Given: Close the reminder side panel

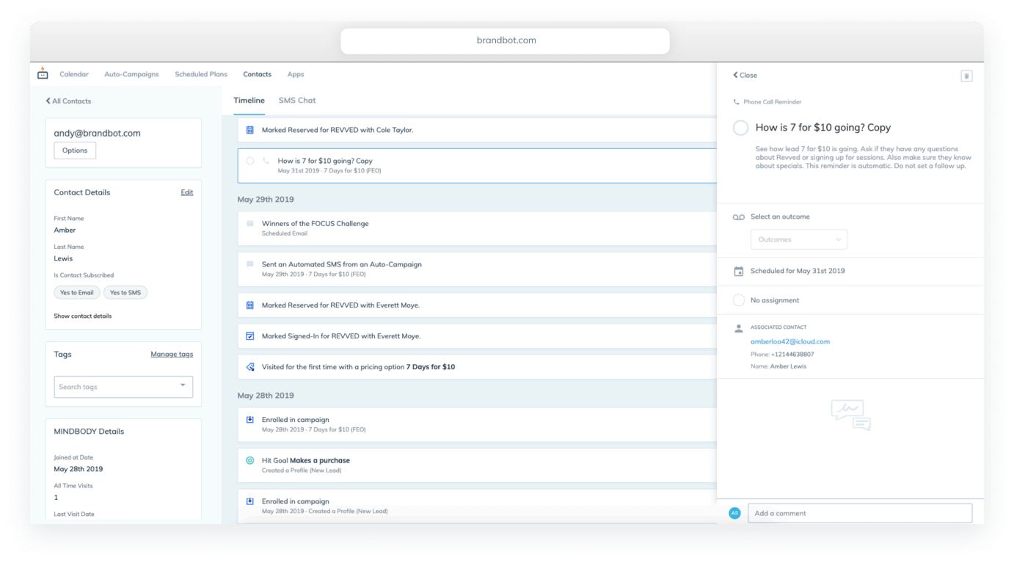Looking at the screenshot, I should (745, 75).
